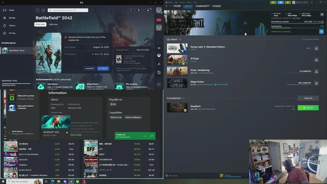327x184 pixels.
Task: Open the Legal disclosures link
Action: click(x=123, y=70)
